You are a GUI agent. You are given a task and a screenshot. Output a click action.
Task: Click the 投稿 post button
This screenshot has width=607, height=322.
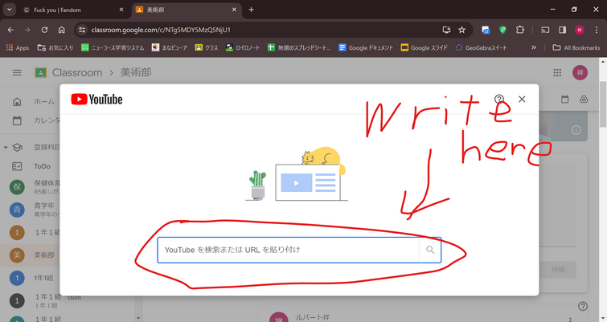click(558, 270)
